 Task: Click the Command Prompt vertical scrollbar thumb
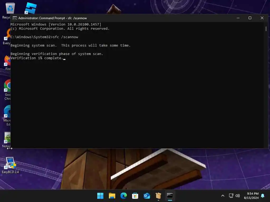click(x=266, y=29)
